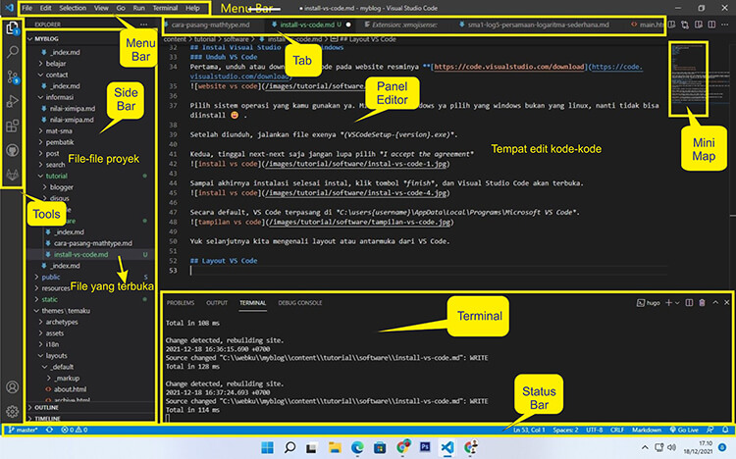Open the Explorer view in activity bar
This screenshot has width=736, height=459.
12,28
